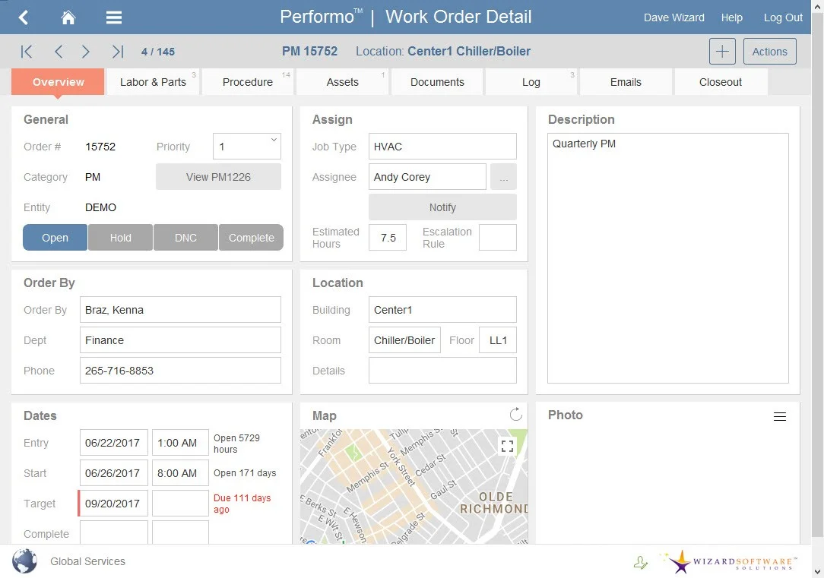Click the Phone field 265-716-8853
The image size is (824, 578).
180,371
